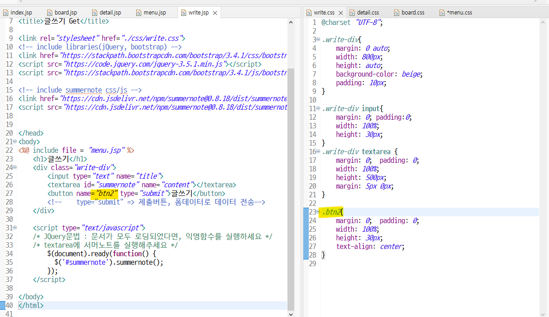The image size is (549, 317).
Task: Select the detail.css tab
Action: pos(368,13)
